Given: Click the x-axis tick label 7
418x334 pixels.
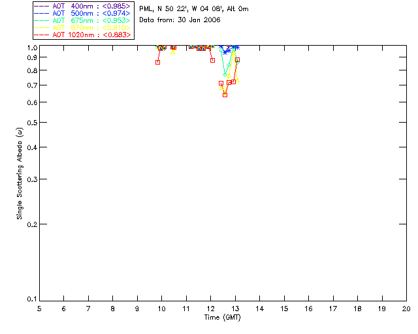Looking at the screenshot, I should [x=88, y=309].
